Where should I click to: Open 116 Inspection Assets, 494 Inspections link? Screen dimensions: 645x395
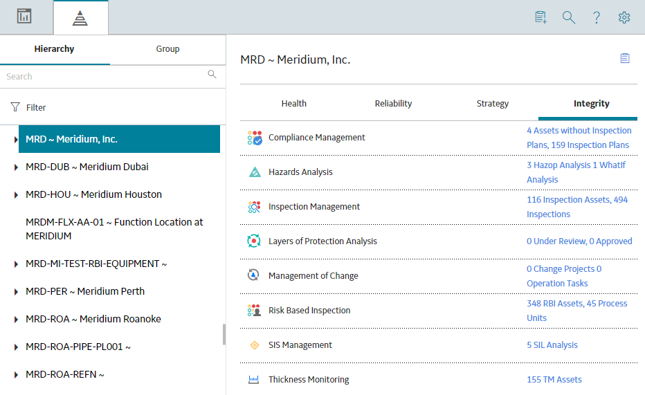[x=577, y=207]
